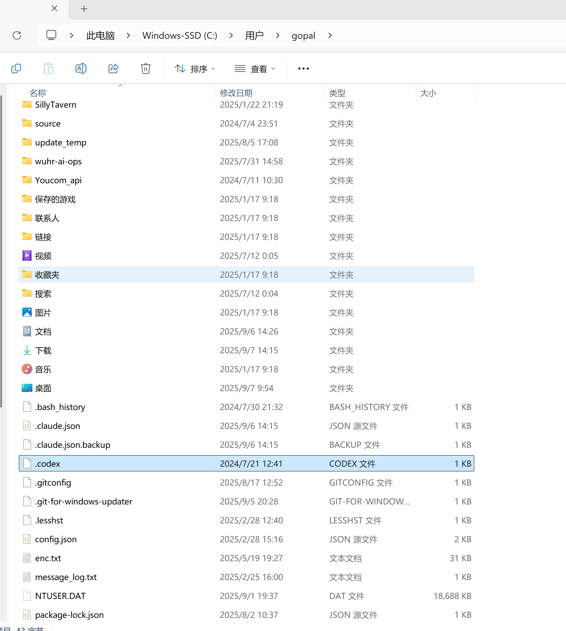Select the package-lock.json file
The image size is (566, 631).
[247, 615]
